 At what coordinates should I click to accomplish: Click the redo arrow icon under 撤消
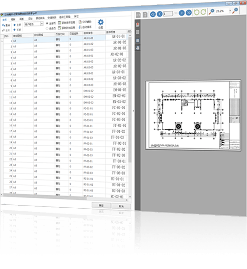click(3, 30)
